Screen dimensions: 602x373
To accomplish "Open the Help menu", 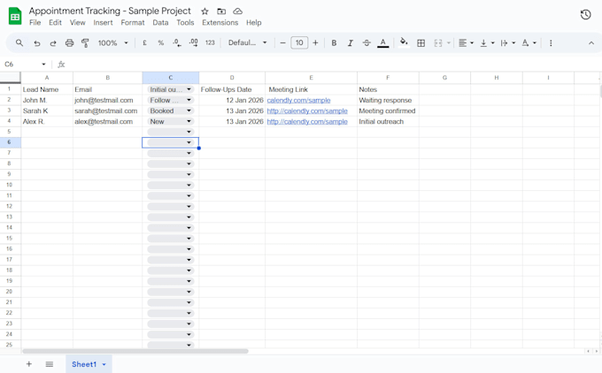I will 254,23.
